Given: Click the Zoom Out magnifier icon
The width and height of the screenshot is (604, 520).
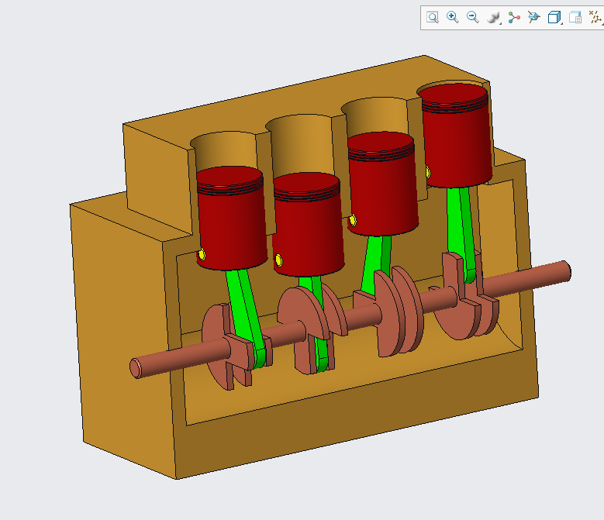Looking at the screenshot, I should pyautogui.click(x=473, y=17).
